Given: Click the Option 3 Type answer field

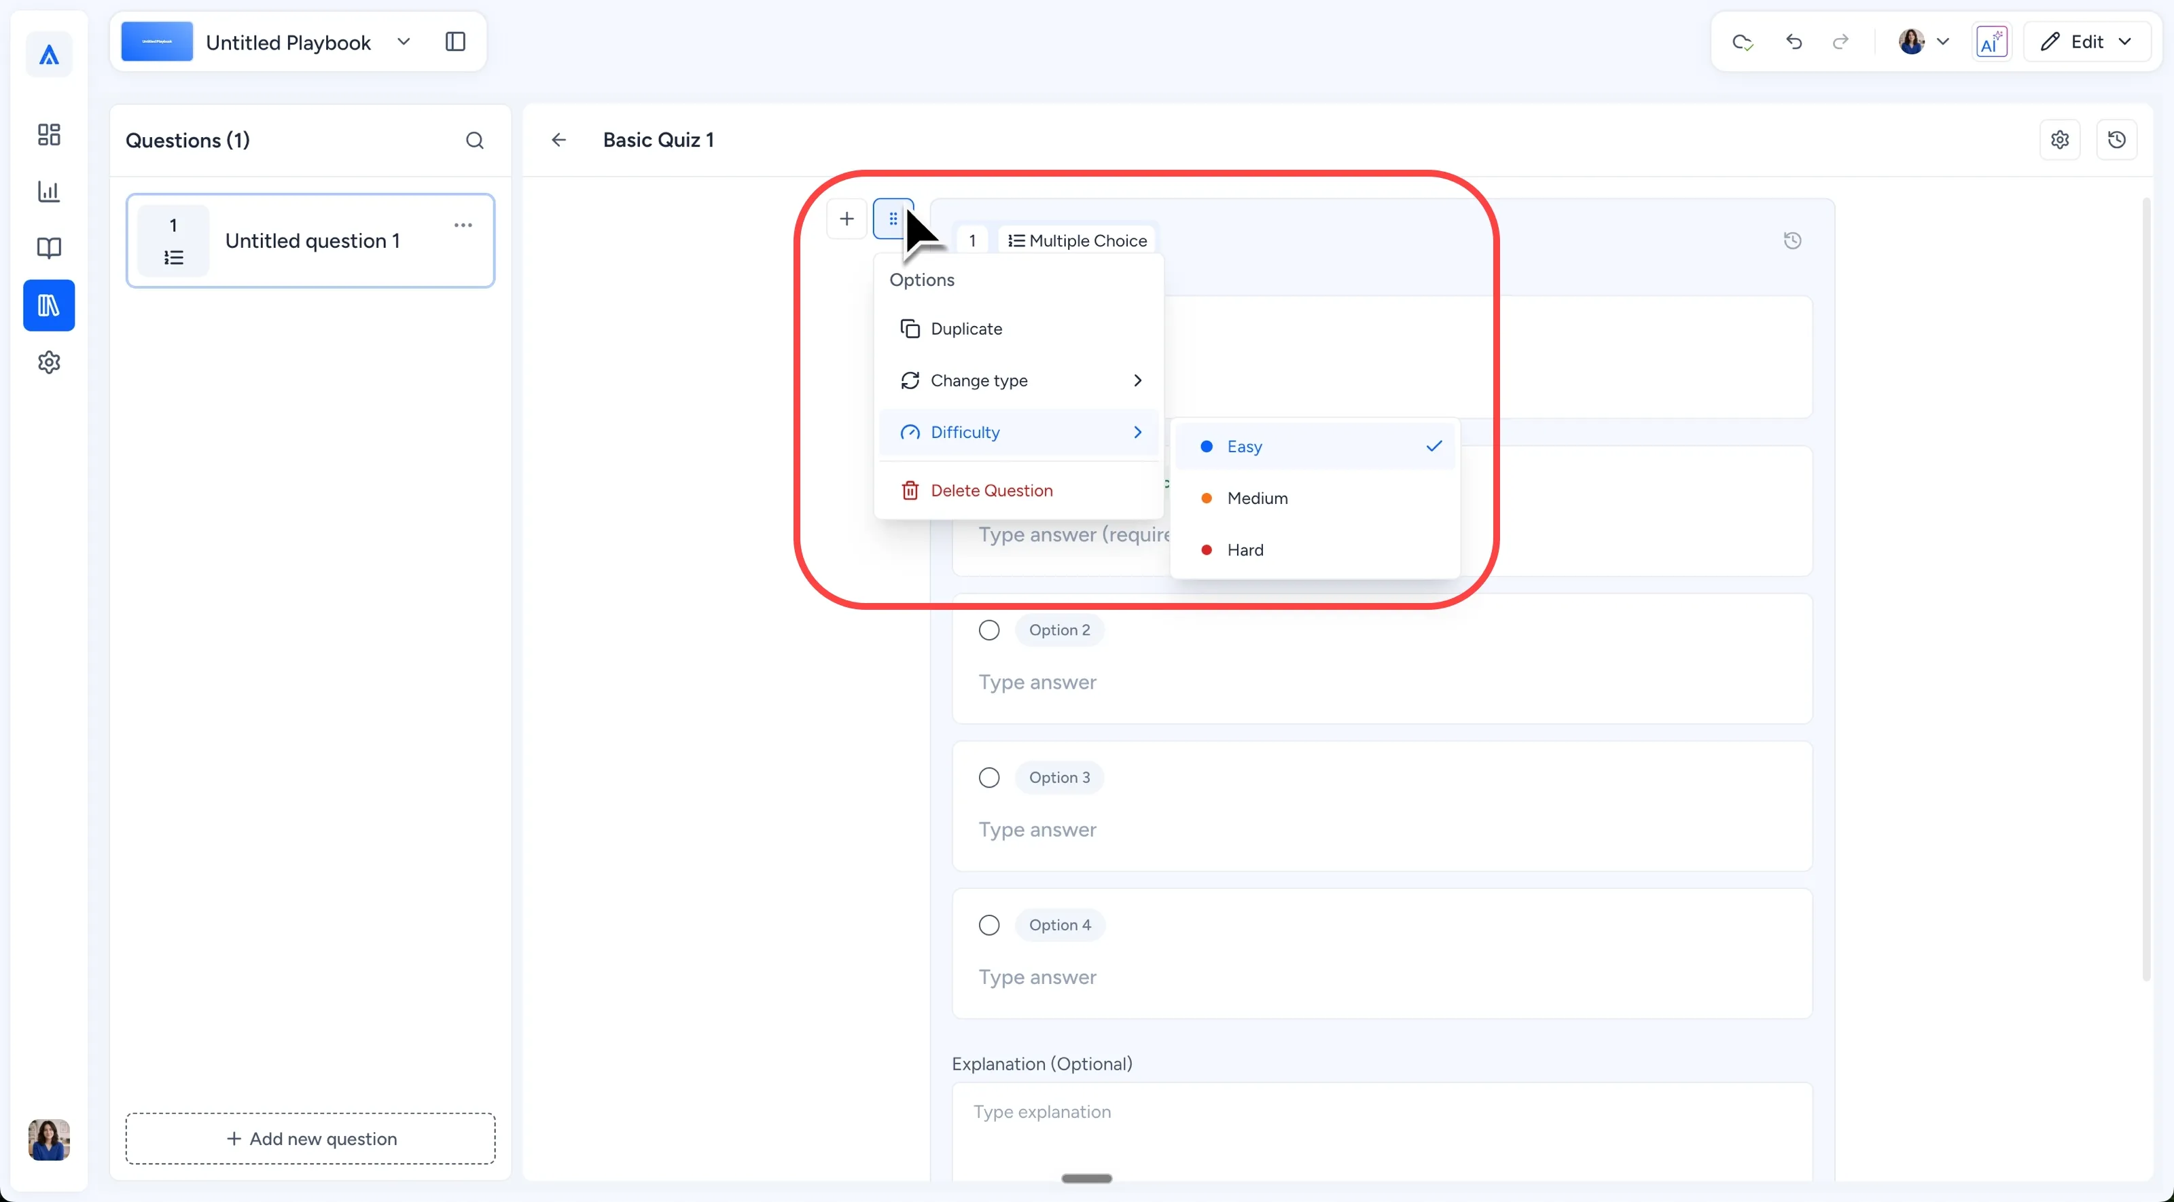Looking at the screenshot, I should tap(1383, 830).
